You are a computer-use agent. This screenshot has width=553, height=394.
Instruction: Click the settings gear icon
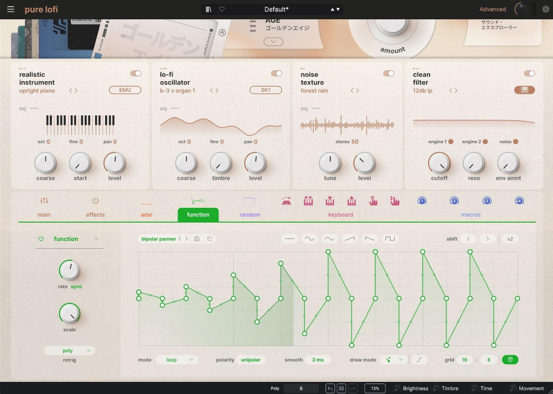(546, 9)
